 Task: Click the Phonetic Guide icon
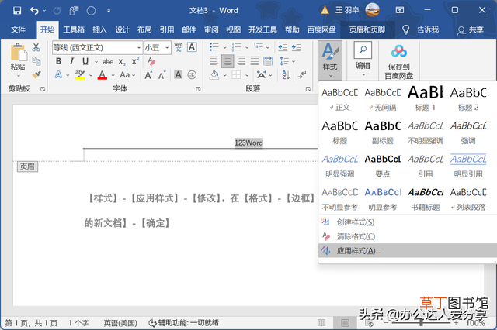click(179, 47)
